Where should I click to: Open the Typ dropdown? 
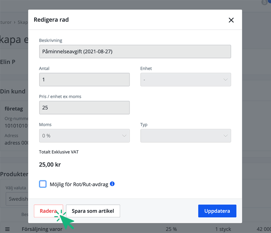tap(185, 136)
